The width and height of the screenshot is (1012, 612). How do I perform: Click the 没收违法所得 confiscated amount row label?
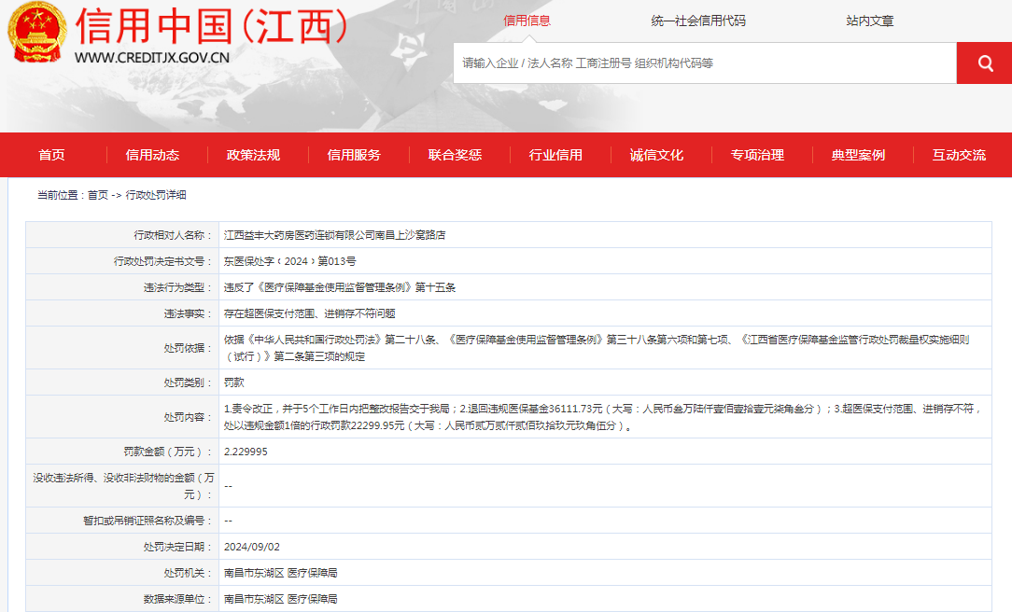[x=123, y=486]
